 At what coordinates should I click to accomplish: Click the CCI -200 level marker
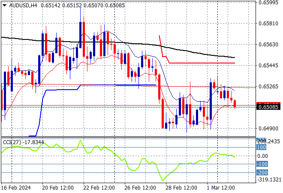pos(261,172)
